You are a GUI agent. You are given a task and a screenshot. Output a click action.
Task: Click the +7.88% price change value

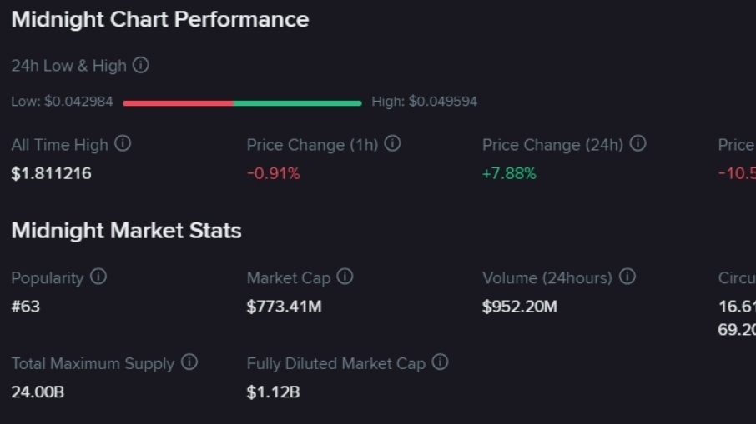(x=509, y=173)
